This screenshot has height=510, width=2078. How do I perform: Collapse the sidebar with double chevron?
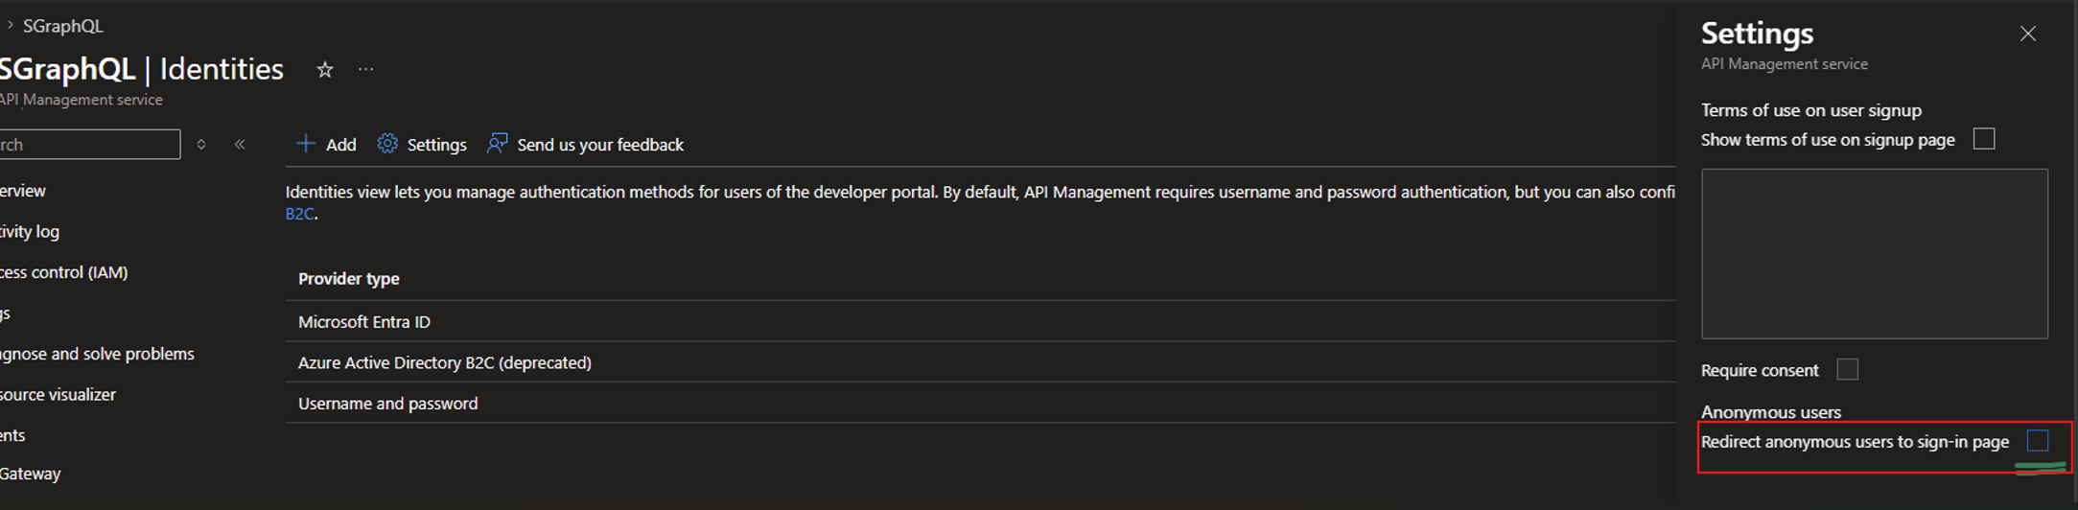click(240, 145)
